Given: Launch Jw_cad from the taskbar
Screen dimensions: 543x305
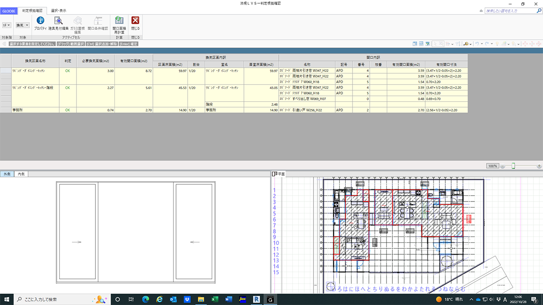Looking at the screenshot, I should pos(242,299).
